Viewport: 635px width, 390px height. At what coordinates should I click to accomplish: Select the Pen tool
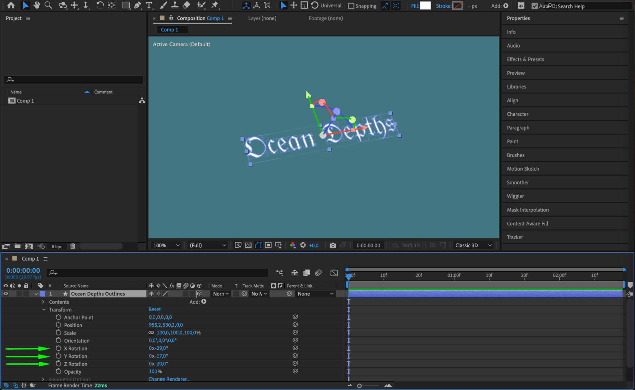137,5
